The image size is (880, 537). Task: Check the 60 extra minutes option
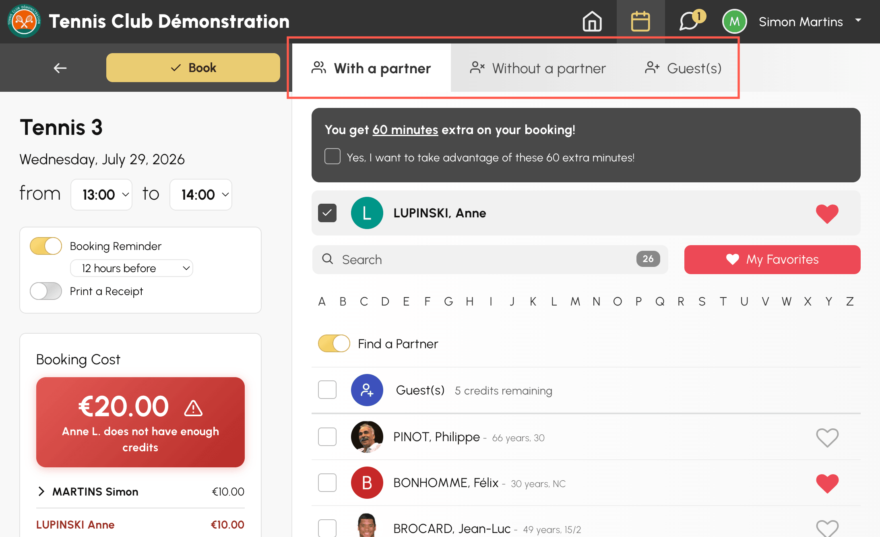click(333, 156)
